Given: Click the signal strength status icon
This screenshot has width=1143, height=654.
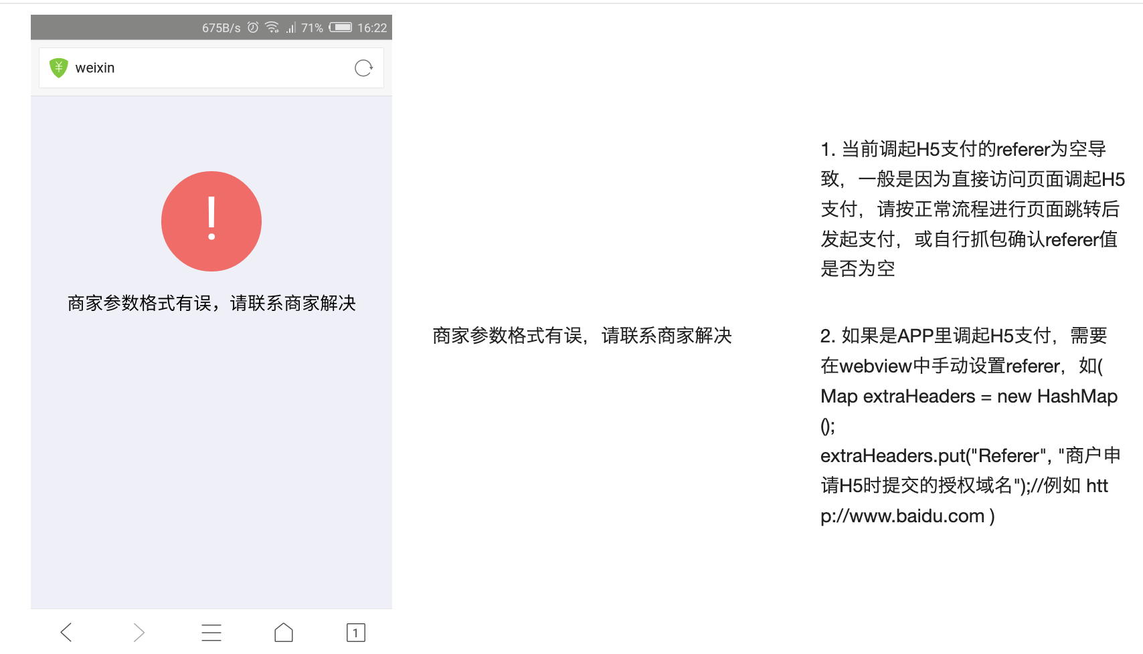Looking at the screenshot, I should pyautogui.click(x=290, y=27).
